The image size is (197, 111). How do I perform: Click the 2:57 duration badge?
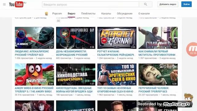51,47
